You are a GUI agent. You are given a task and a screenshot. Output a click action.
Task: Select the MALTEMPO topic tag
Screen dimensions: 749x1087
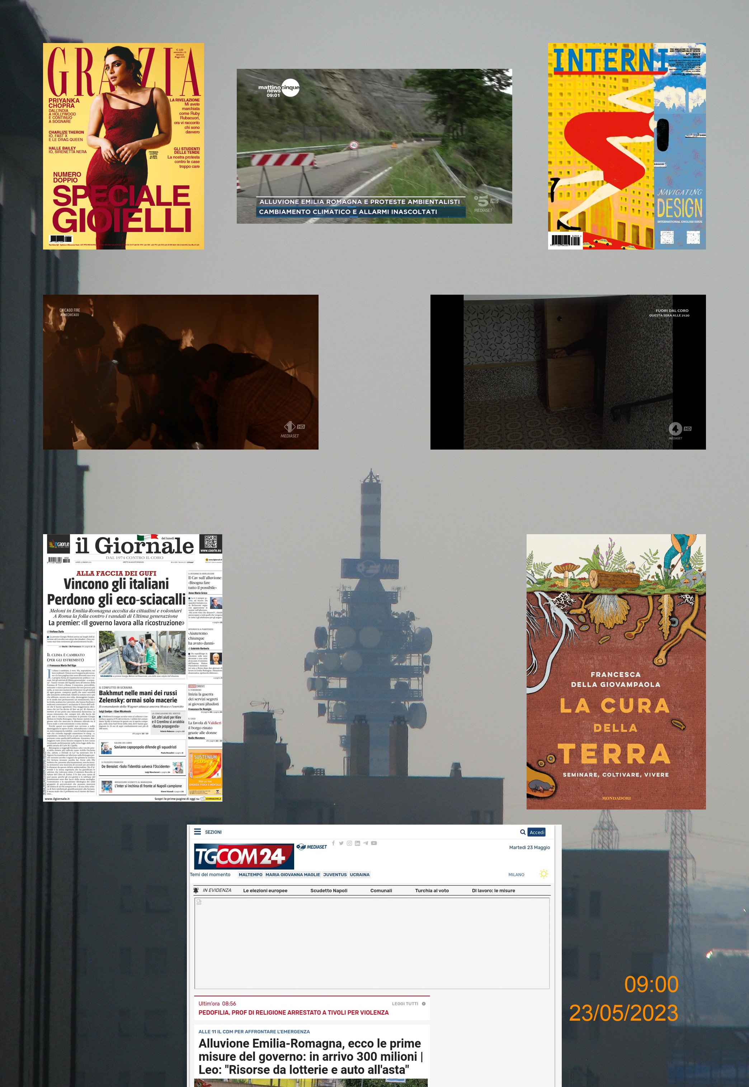coord(250,874)
